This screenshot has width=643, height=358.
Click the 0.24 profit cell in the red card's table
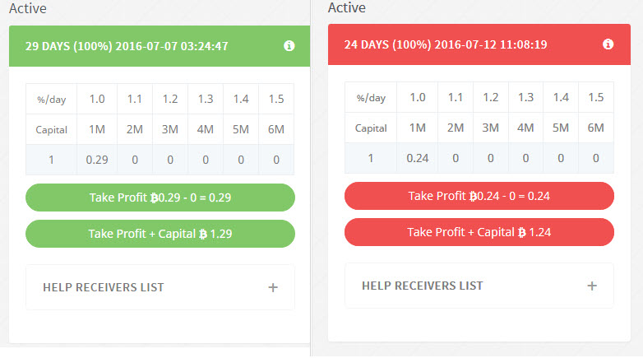click(417, 158)
